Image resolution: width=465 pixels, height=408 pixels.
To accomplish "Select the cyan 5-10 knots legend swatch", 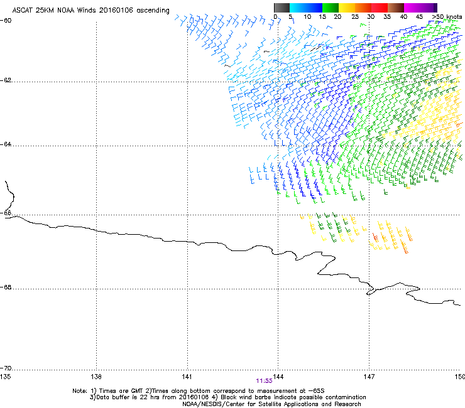I will pos(298,8).
